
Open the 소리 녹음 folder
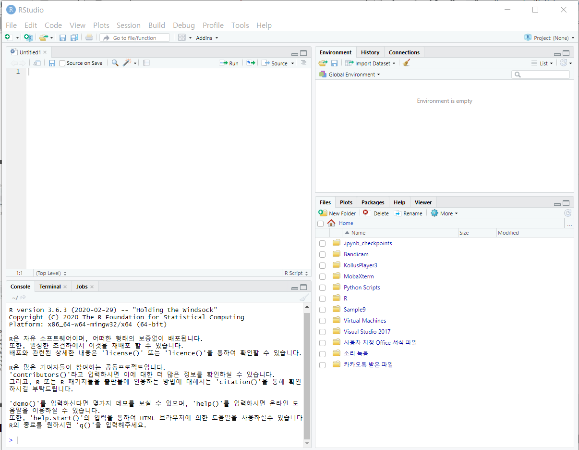click(x=356, y=354)
